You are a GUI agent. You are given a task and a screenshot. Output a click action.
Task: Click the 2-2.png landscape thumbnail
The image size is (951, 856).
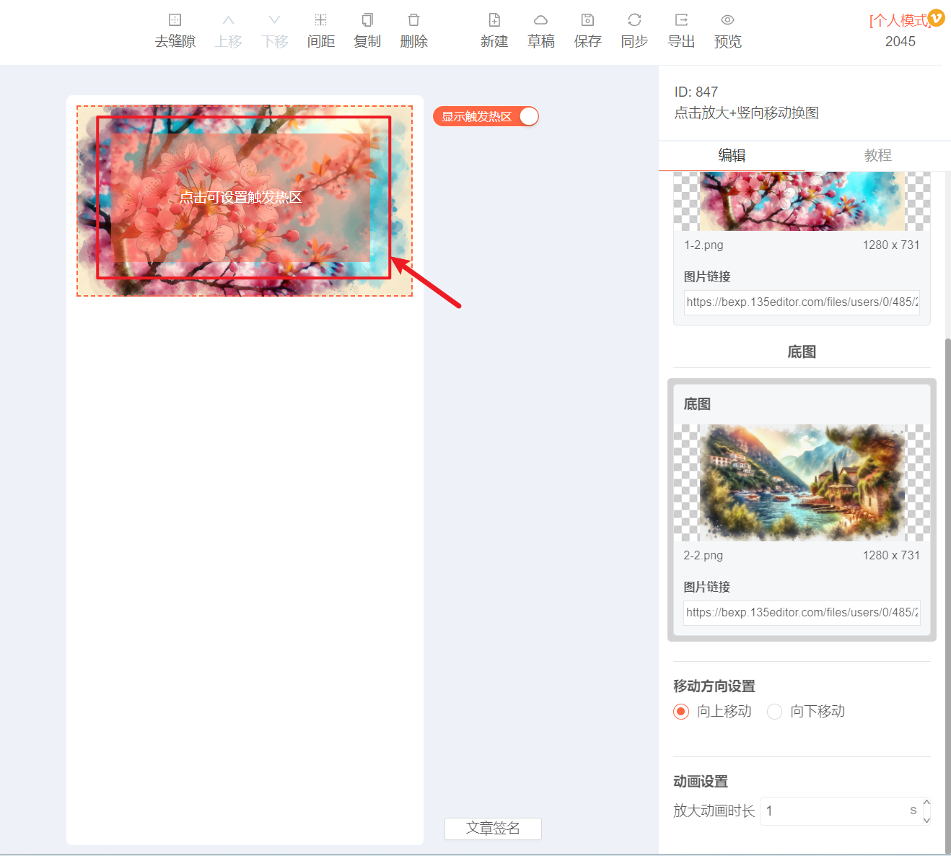pos(802,482)
